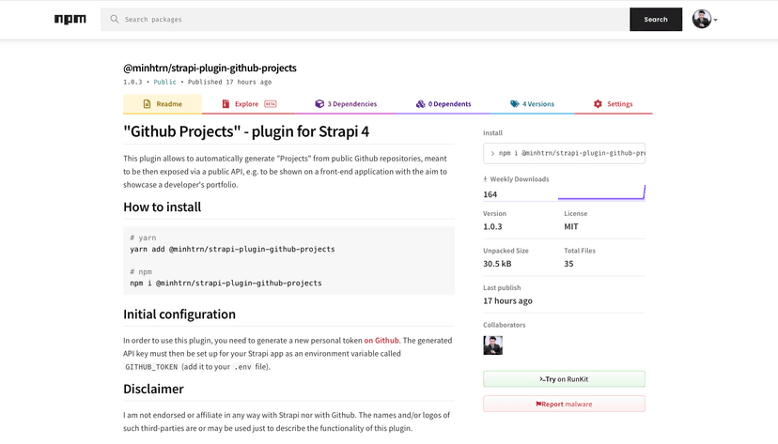Click the black Search button
Viewport: 778px width, 444px height.
656,20
